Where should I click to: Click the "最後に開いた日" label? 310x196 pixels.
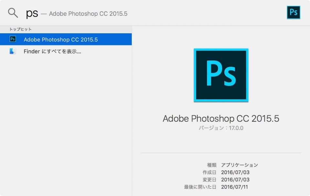pos(200,187)
